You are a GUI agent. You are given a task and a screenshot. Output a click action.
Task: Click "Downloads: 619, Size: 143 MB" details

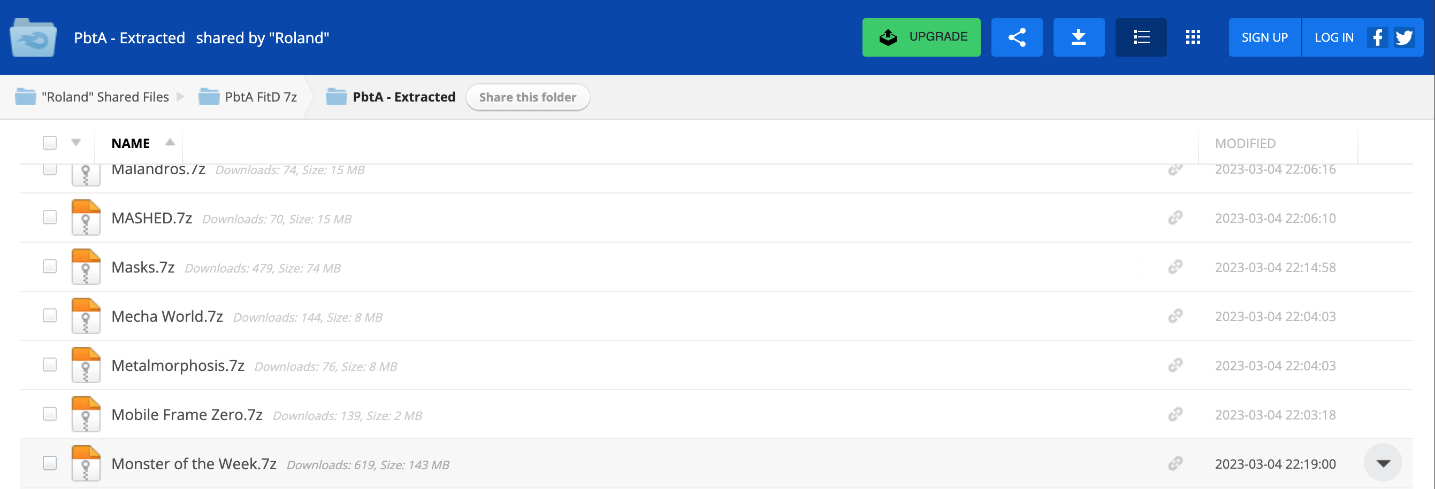368,464
